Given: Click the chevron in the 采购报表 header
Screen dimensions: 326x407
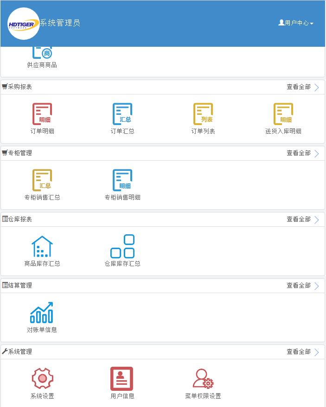Looking at the screenshot, I should coord(317,87).
